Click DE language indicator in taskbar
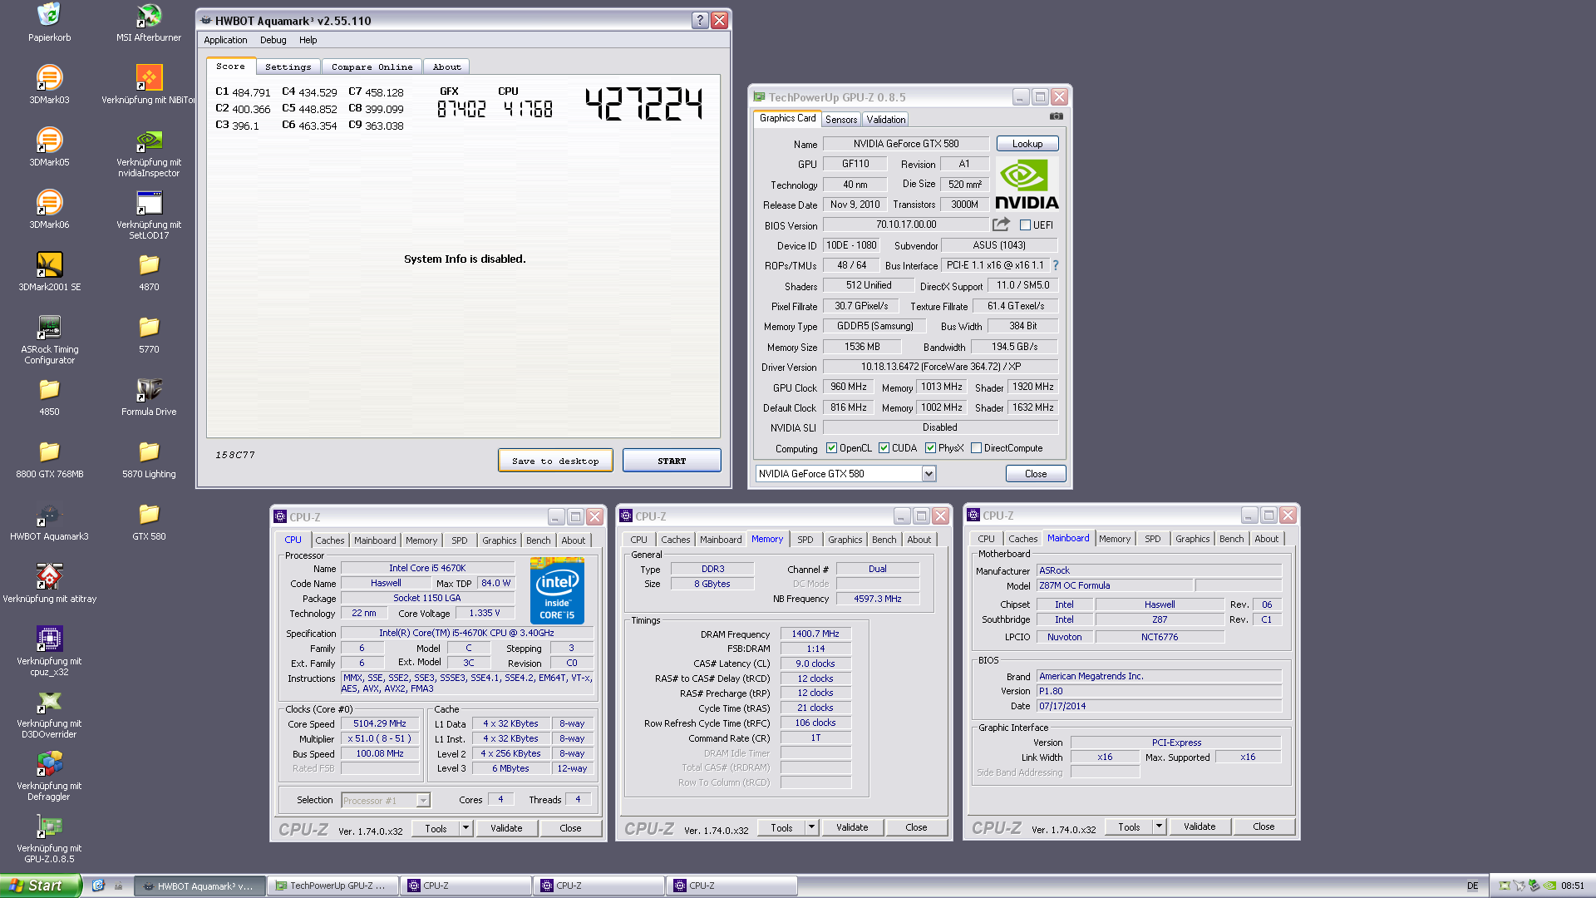Screen dimensions: 1596x898 [1472, 886]
